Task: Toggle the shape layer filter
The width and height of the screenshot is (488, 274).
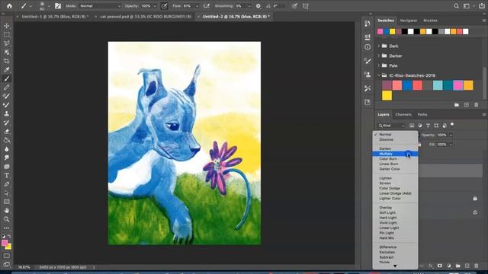Action: [x=436, y=126]
